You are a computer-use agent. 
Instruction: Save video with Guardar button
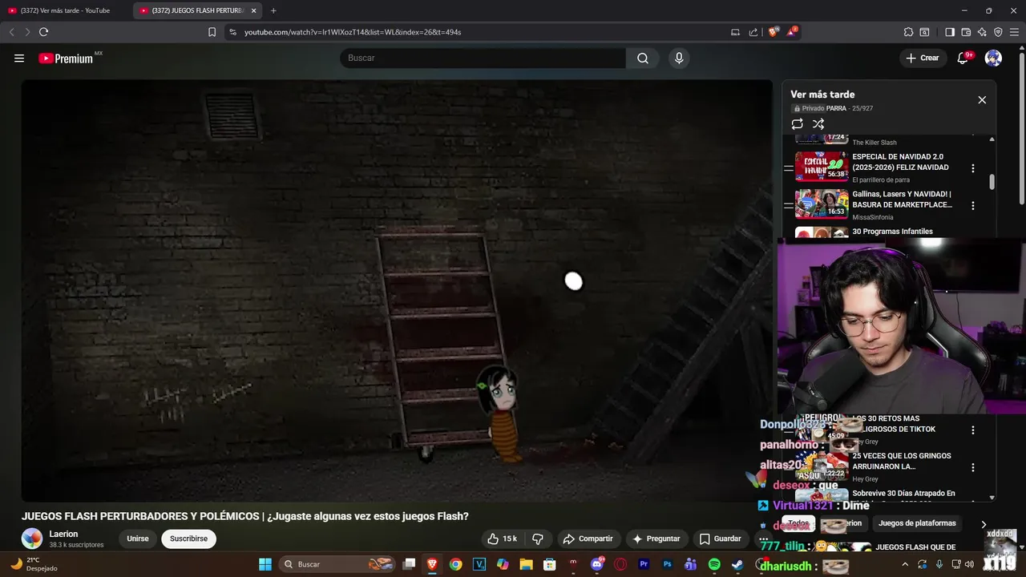click(720, 539)
